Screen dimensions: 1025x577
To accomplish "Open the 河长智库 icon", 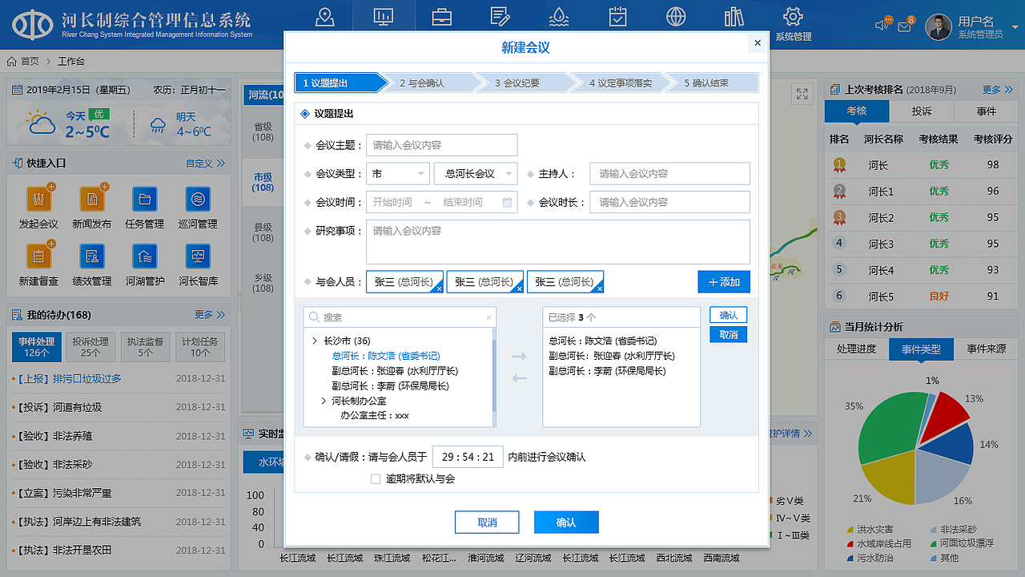I will click(197, 256).
